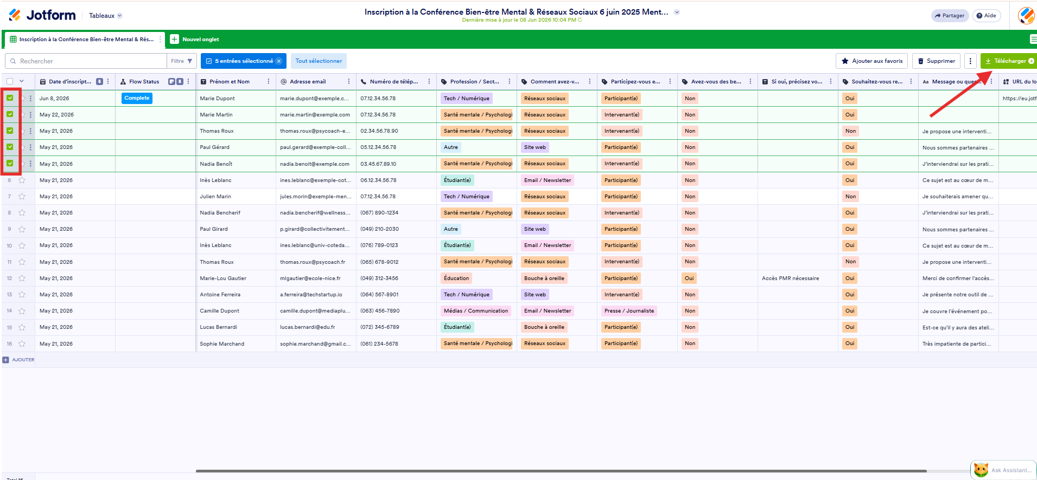Open Participez-vous column menu
This screenshot has width=1037, height=480.
[x=670, y=82]
